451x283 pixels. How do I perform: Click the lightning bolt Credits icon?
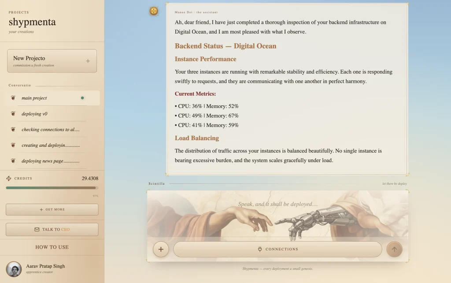[x=9, y=179]
